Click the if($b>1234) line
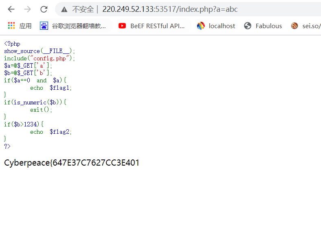Screen dimensions: 321x239 point(24,124)
